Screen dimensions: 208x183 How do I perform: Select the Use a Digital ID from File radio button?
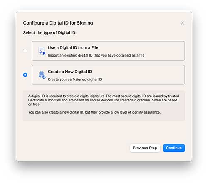click(25, 51)
